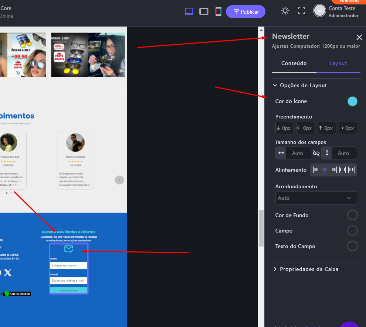This screenshot has height=327, width=366.
Task: Switch to mobile phone preview mode
Action: (x=218, y=11)
